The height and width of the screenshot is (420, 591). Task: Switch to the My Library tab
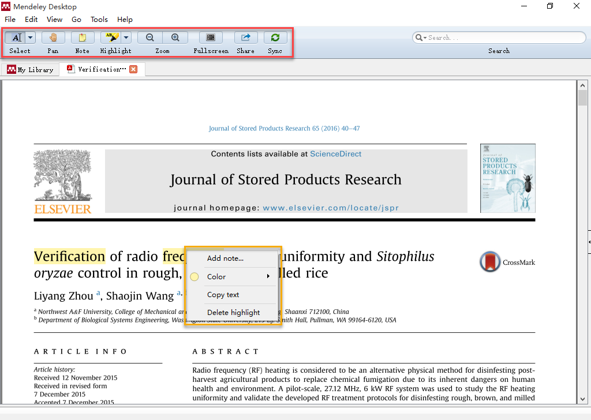point(31,69)
